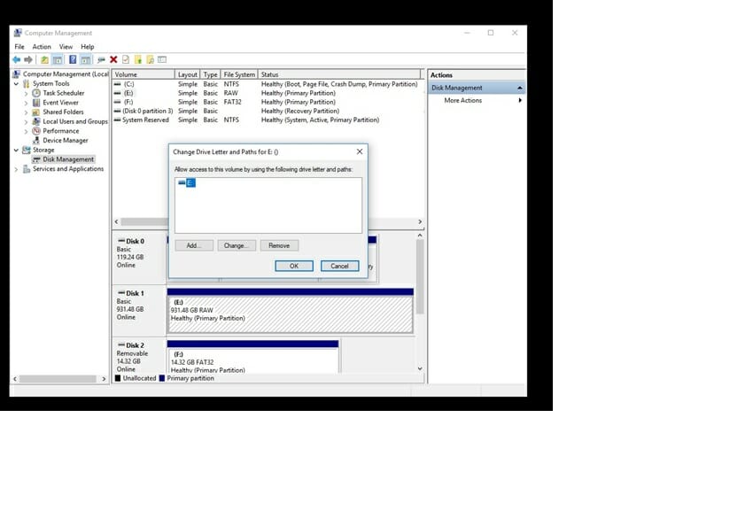Click the folder search toolbar icon

pos(151,59)
